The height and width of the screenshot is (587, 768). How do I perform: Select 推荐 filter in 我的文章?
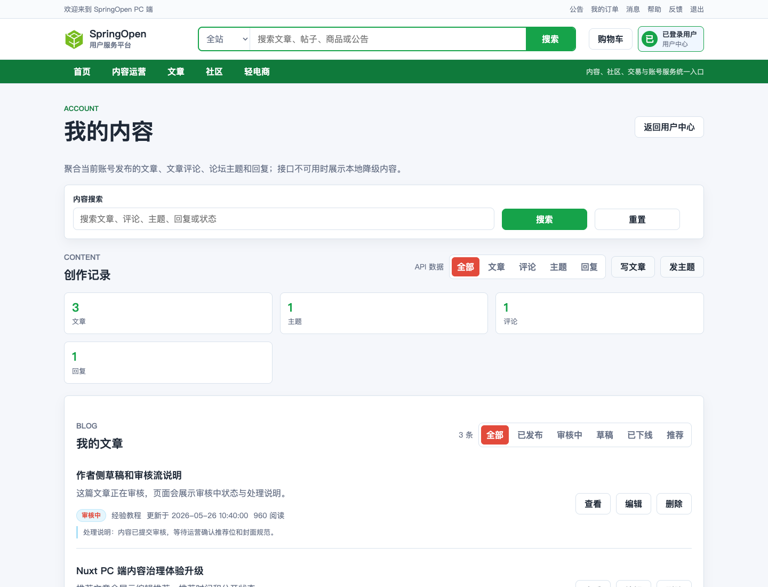tap(675, 435)
